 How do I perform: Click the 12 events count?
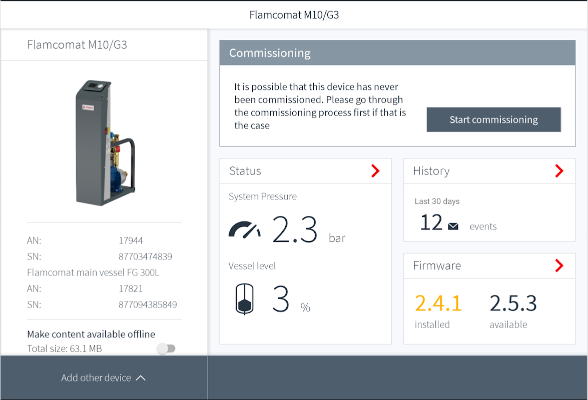[x=431, y=222]
